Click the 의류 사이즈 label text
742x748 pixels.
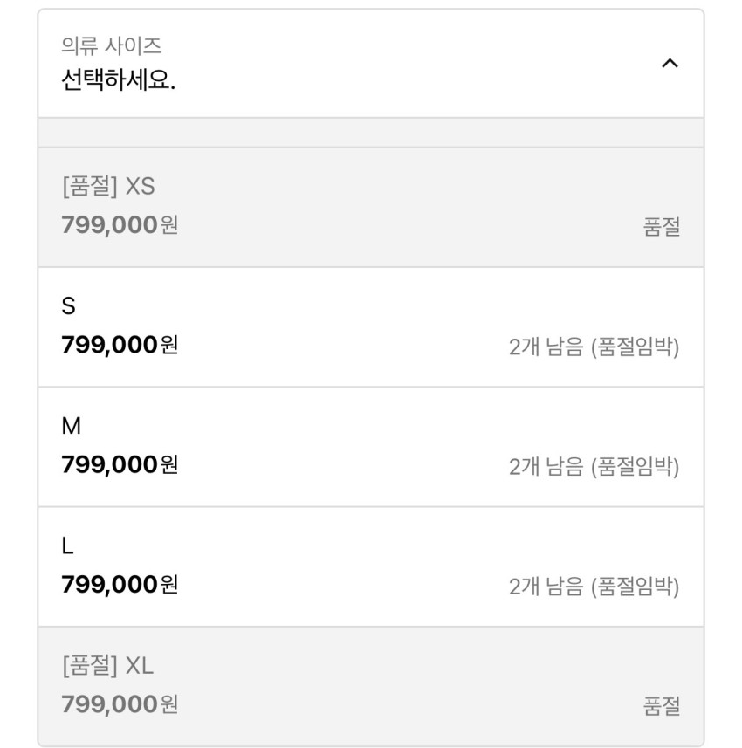112,45
